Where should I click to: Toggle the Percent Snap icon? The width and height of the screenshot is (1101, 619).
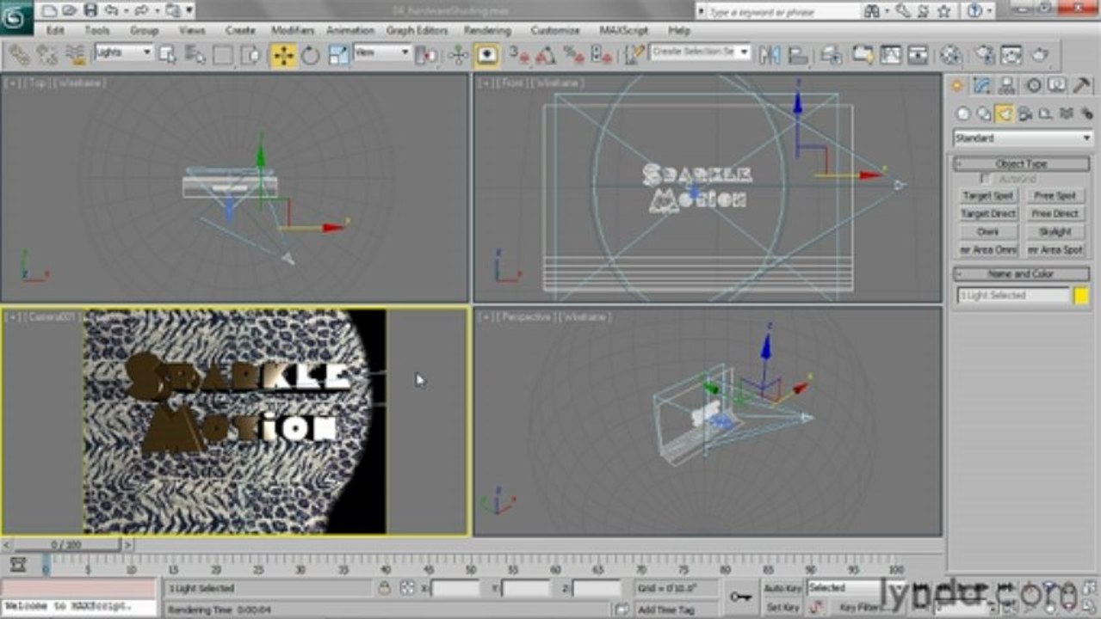pos(573,54)
